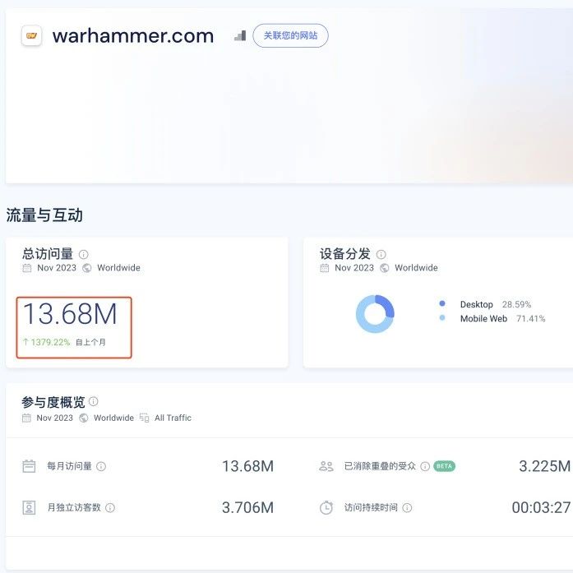573x573 pixels.
Task: Click the rank bars icon beside warhammer.com
Action: [240, 36]
